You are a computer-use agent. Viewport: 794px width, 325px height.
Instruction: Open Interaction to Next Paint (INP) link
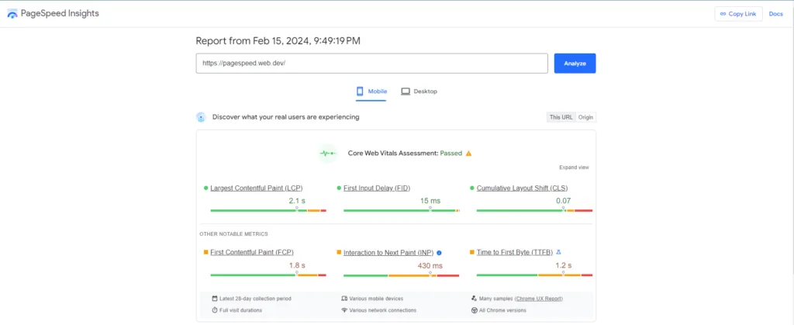pos(388,252)
